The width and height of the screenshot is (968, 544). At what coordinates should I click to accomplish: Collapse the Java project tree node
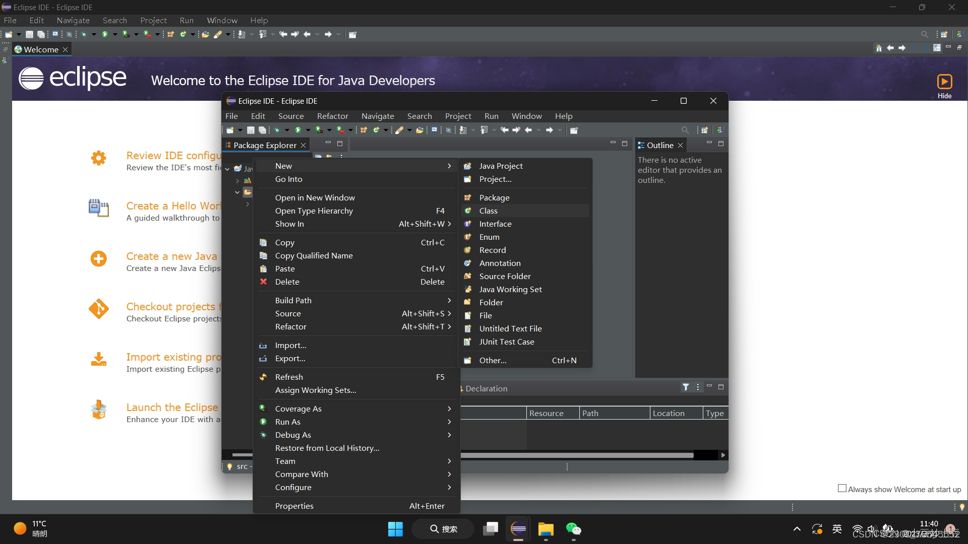227,169
